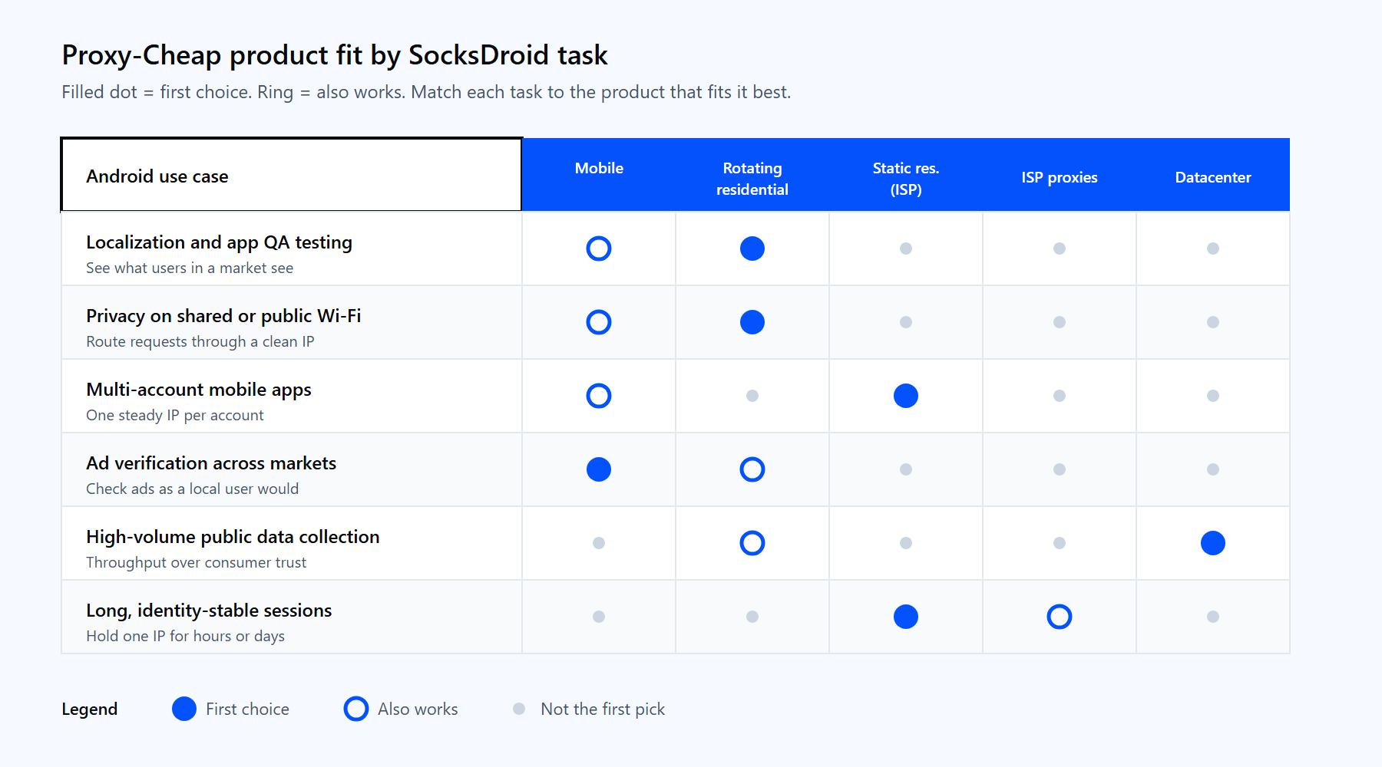This screenshot has height=767, width=1382.
Task: Select the High-volume public data collection title
Action: tap(233, 537)
